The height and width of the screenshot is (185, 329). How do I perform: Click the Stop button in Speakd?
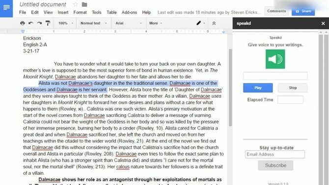point(293,88)
